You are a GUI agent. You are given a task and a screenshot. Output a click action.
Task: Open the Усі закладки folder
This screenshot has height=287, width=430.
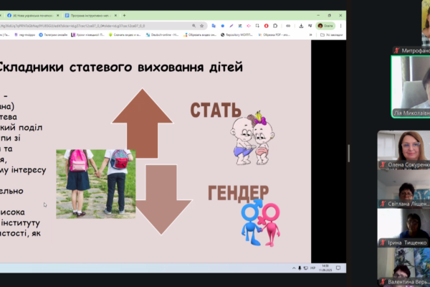332,35
